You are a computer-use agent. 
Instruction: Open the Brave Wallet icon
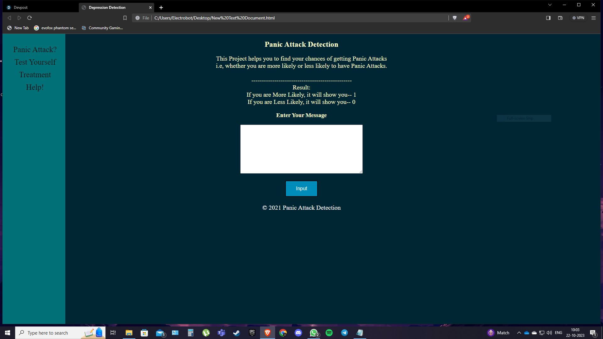pos(560,18)
